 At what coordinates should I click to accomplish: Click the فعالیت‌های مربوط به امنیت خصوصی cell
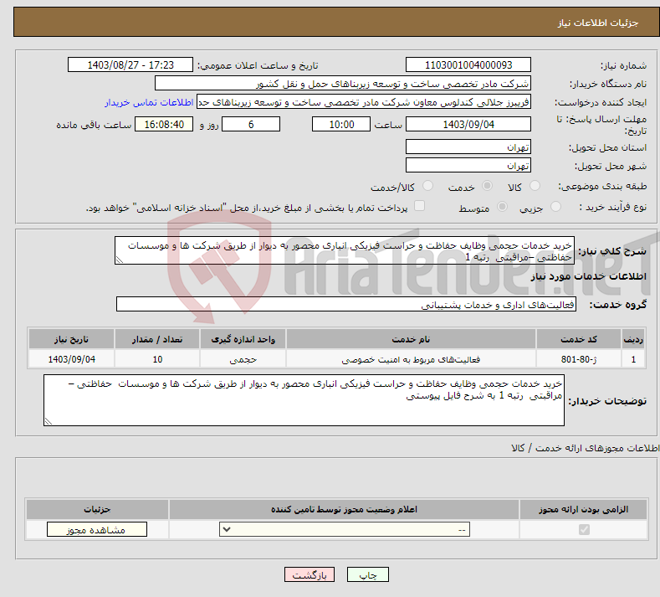(411, 359)
